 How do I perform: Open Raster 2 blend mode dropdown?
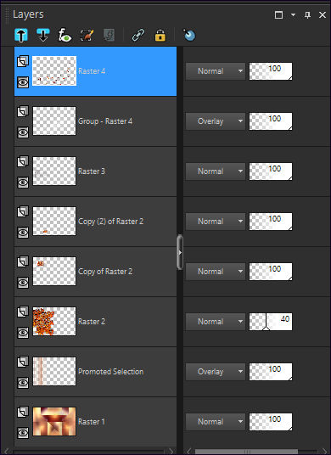click(216, 322)
